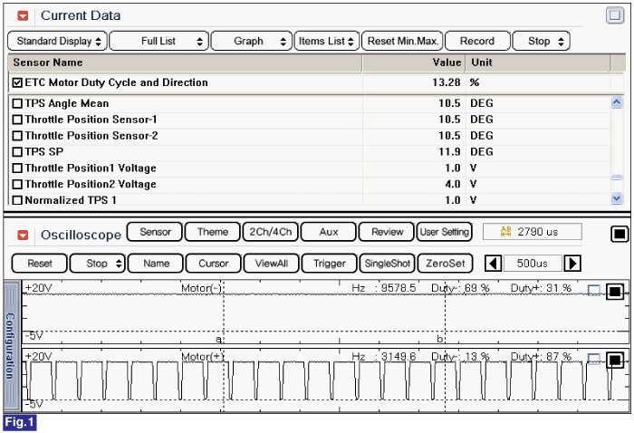Click the Current Data panel maximize icon

pos(613,15)
